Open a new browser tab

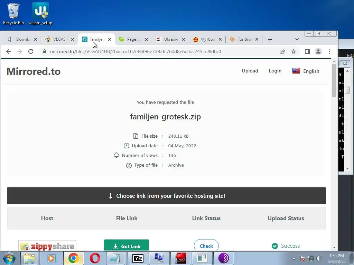[x=270, y=39]
